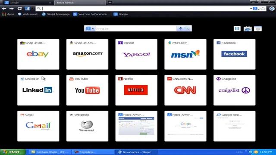
Task: Click search engine icon in address bar
Action: 255,9
